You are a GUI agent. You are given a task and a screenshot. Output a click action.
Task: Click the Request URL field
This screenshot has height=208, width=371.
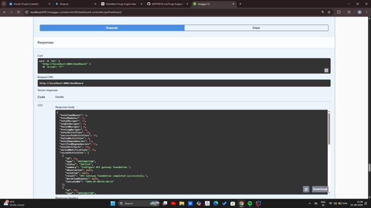pos(184,83)
